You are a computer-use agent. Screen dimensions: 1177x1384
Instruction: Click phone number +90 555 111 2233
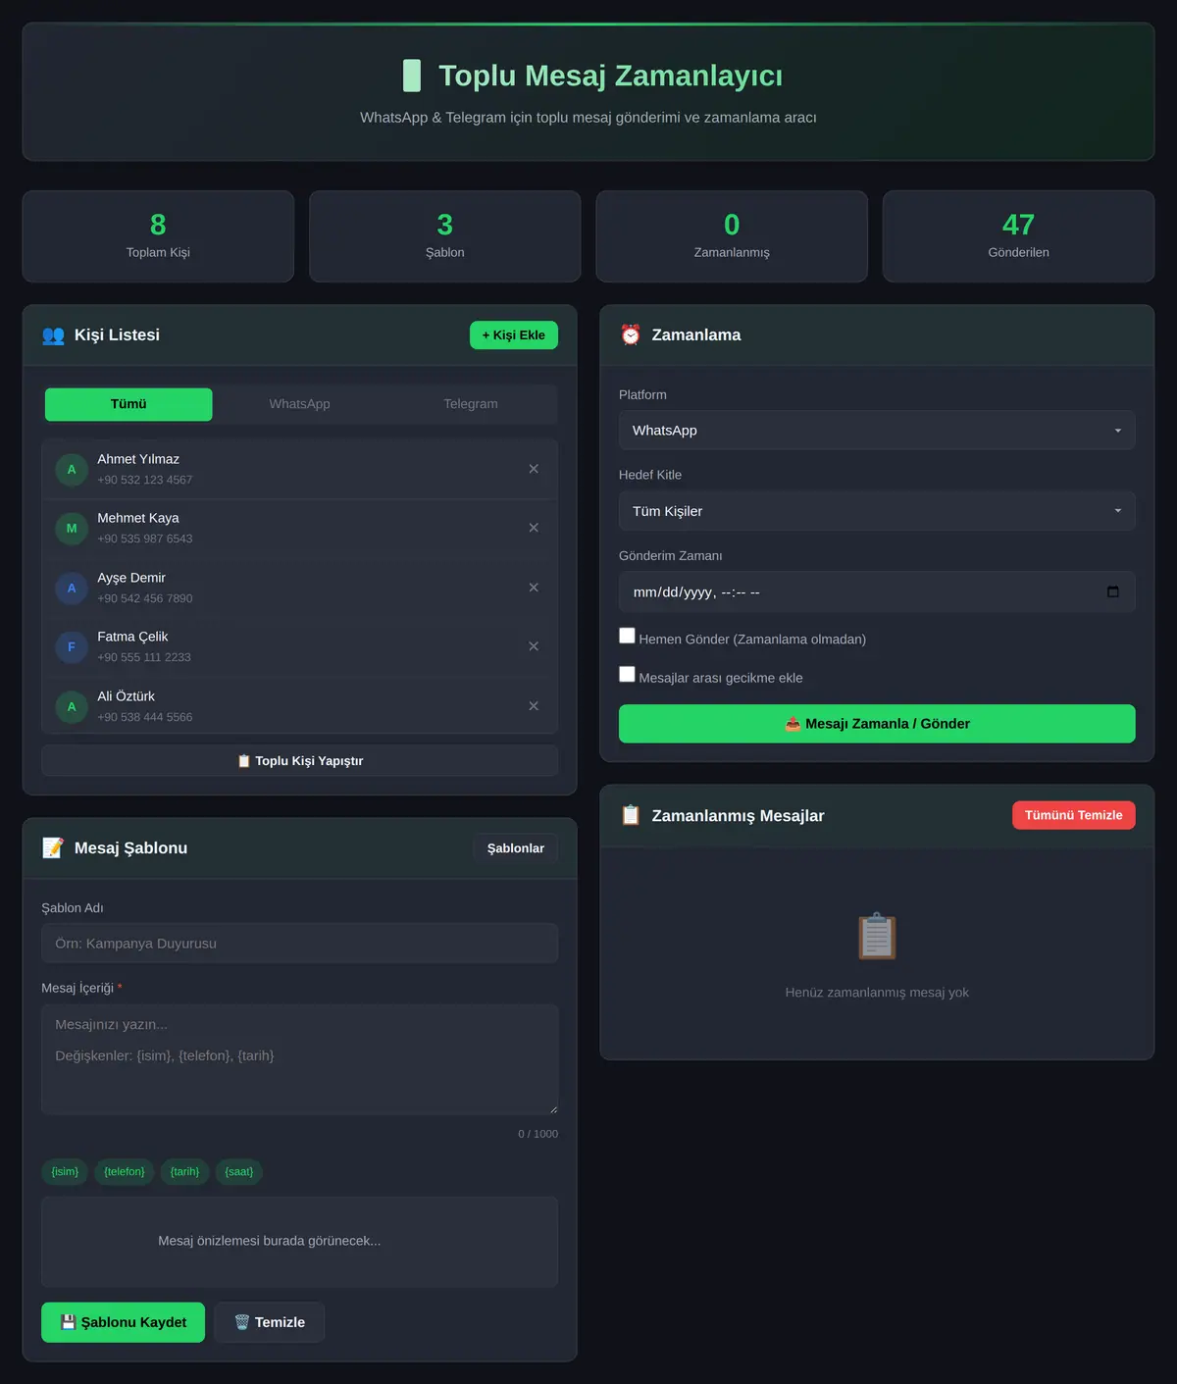pyautogui.click(x=144, y=657)
